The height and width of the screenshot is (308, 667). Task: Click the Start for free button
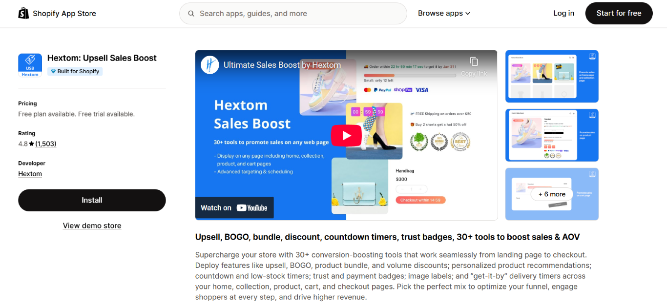click(x=619, y=13)
